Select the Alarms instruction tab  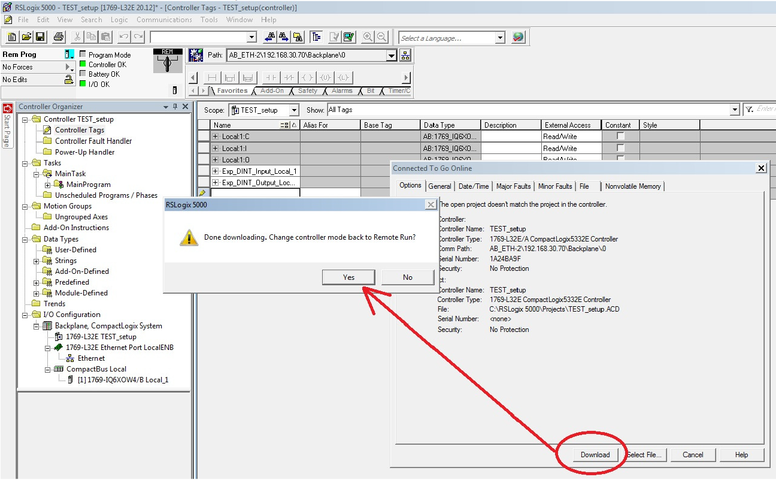coord(342,91)
